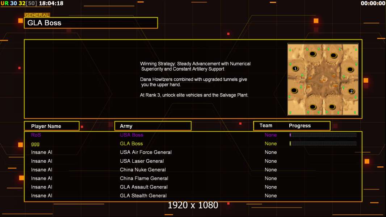Screen dimensions: 386x217
Task: Pick the GLA Stealth General row
Action: pyautogui.click(x=143, y=196)
